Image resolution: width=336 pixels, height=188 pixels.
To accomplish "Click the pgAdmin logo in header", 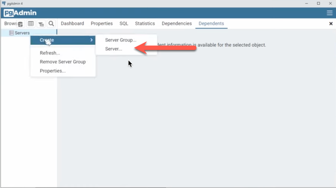I will pyautogui.click(x=20, y=13).
